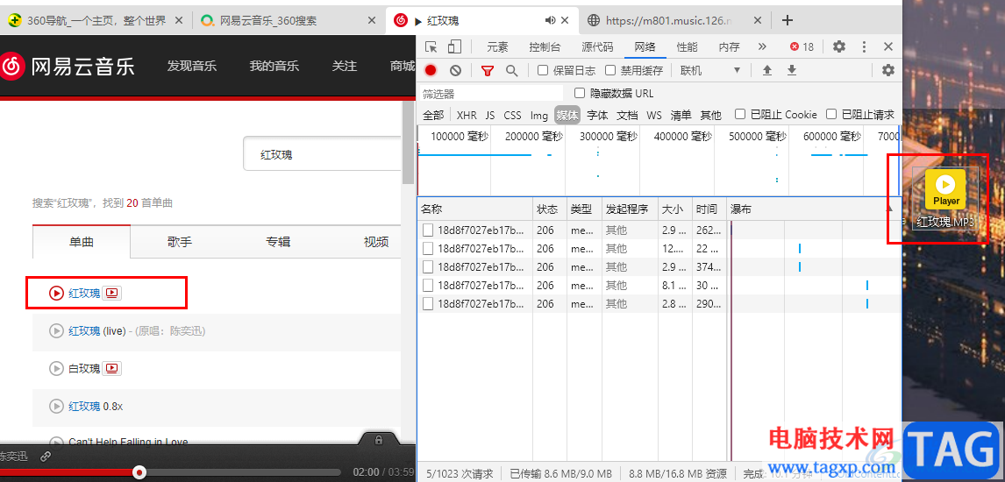Mute the 红玫瑰 tab via speaker icon
1005x482 pixels.
pyautogui.click(x=550, y=20)
